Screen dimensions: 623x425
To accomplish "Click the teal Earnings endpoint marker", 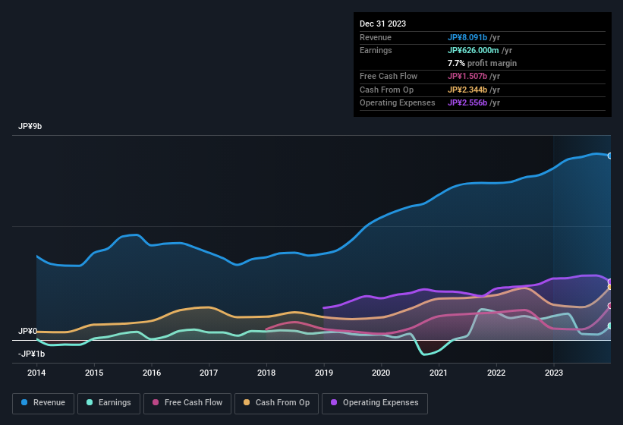I will click(610, 326).
